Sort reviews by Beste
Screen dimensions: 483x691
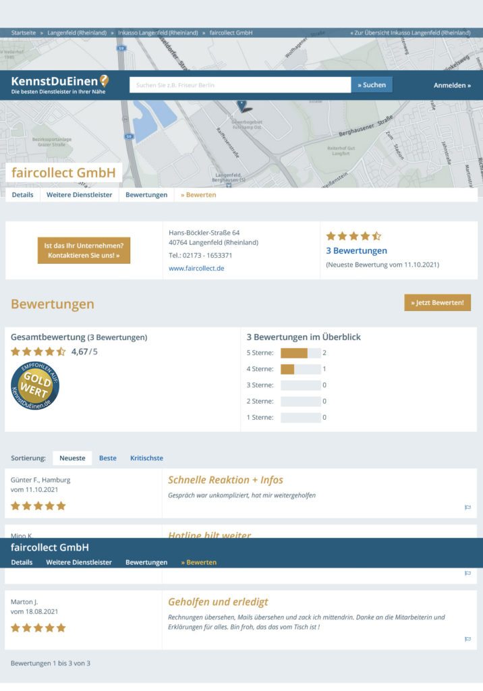pyautogui.click(x=107, y=458)
